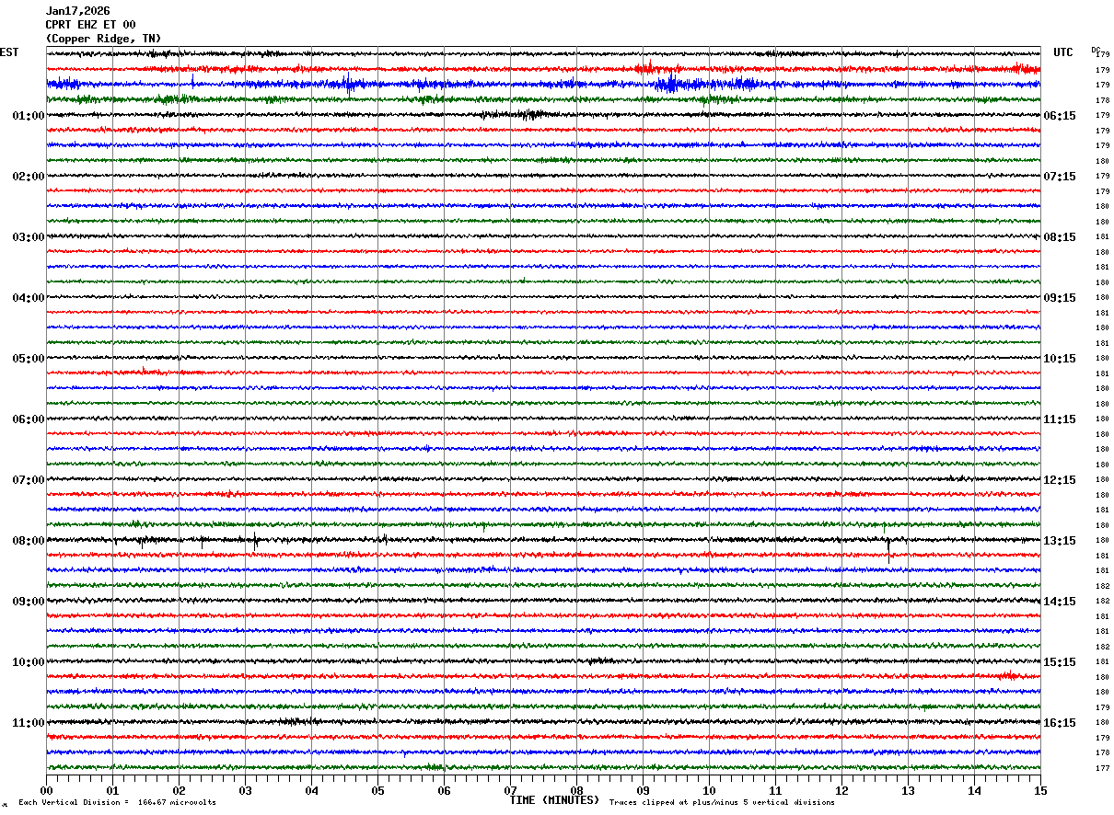Select minute 07 on the bottom time axis
The width and height of the screenshot is (1114, 815).
510,790
